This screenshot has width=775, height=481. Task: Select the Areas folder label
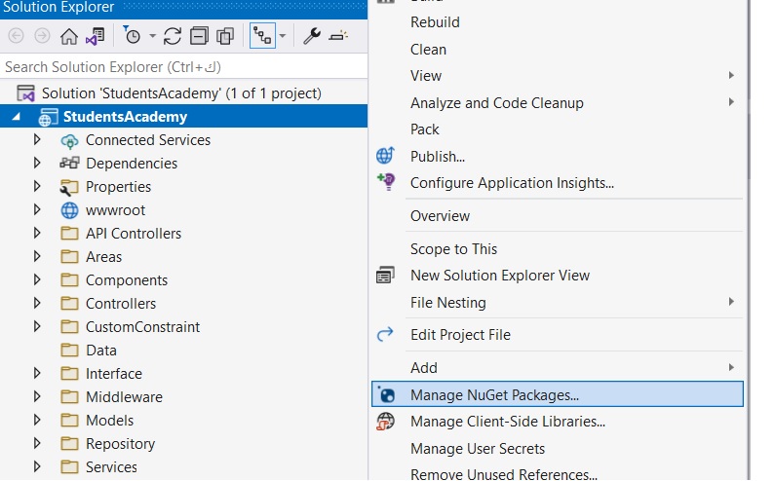tap(103, 257)
